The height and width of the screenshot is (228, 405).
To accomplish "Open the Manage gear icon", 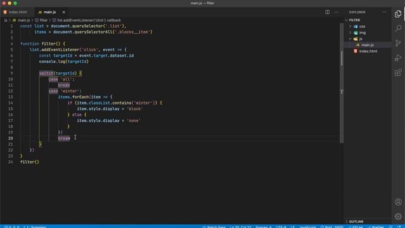I will 398,216.
